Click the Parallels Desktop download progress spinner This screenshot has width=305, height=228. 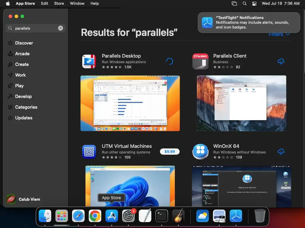(x=169, y=61)
